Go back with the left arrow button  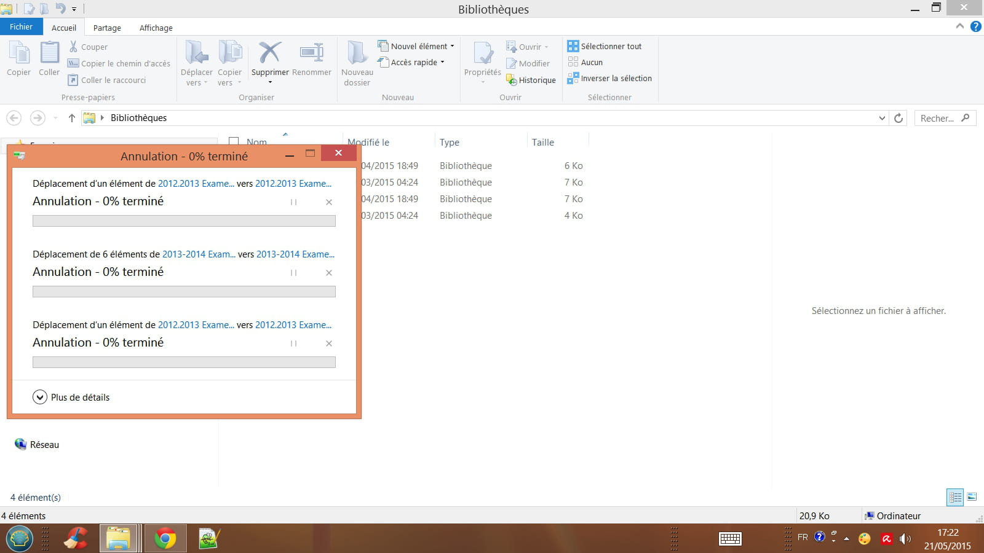click(x=14, y=118)
